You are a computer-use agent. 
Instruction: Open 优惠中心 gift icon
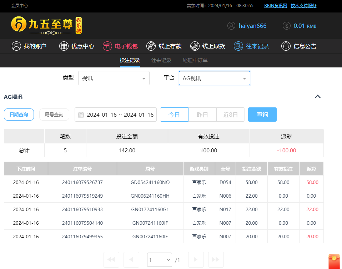coord(64,46)
